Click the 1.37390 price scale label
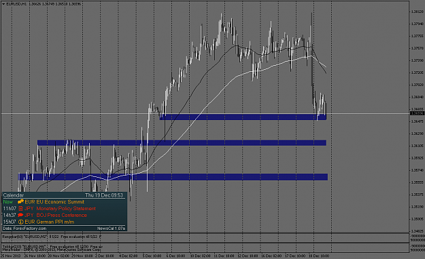This screenshot has width=425, height=259. (417, 60)
